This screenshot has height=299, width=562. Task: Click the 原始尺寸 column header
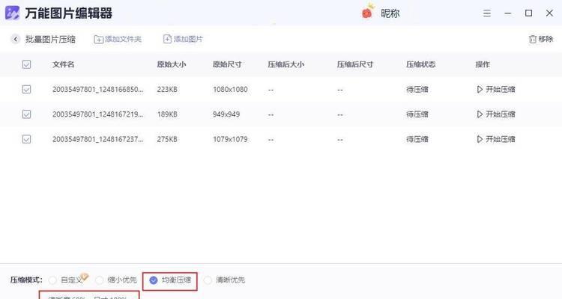(227, 64)
